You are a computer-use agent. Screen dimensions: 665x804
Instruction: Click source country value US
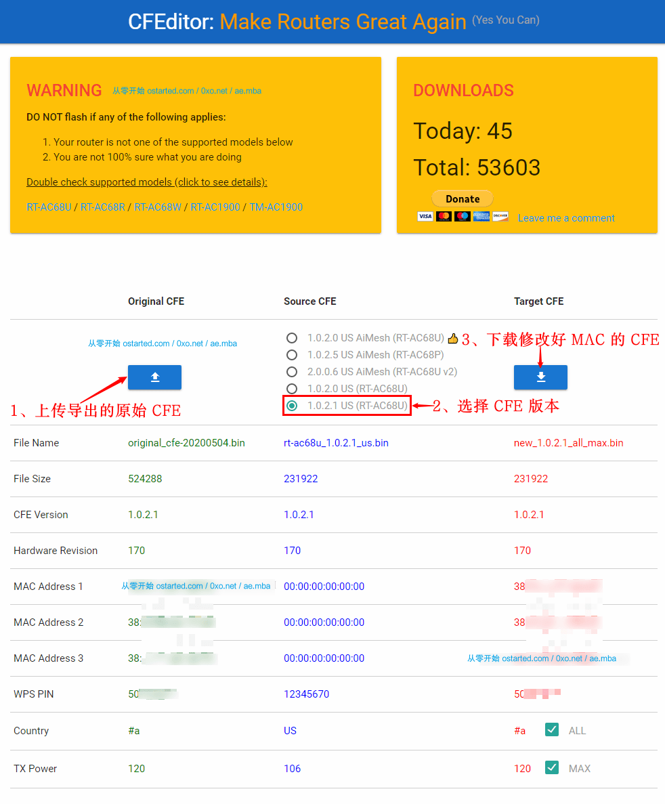pos(291,731)
